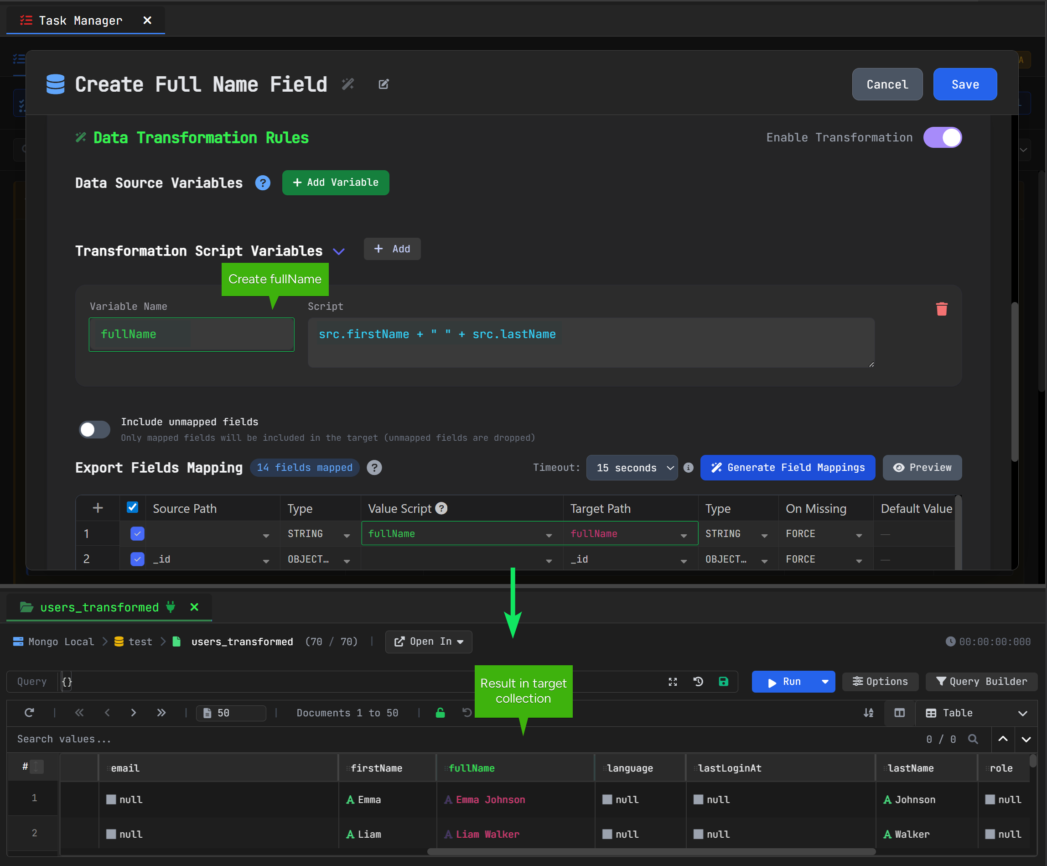The height and width of the screenshot is (866, 1047).
Task: Click the expand query editor icon
Action: [x=673, y=682]
